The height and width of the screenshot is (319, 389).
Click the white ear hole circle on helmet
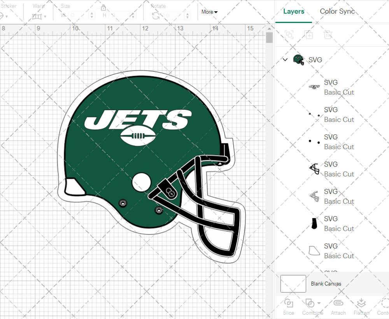142,182
